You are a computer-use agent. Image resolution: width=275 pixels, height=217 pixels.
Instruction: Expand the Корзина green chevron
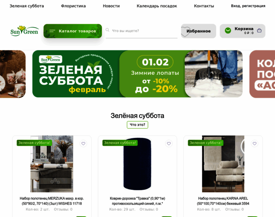click(x=228, y=31)
